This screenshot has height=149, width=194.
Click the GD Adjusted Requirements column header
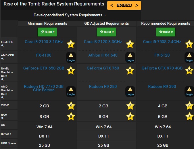click(106, 23)
